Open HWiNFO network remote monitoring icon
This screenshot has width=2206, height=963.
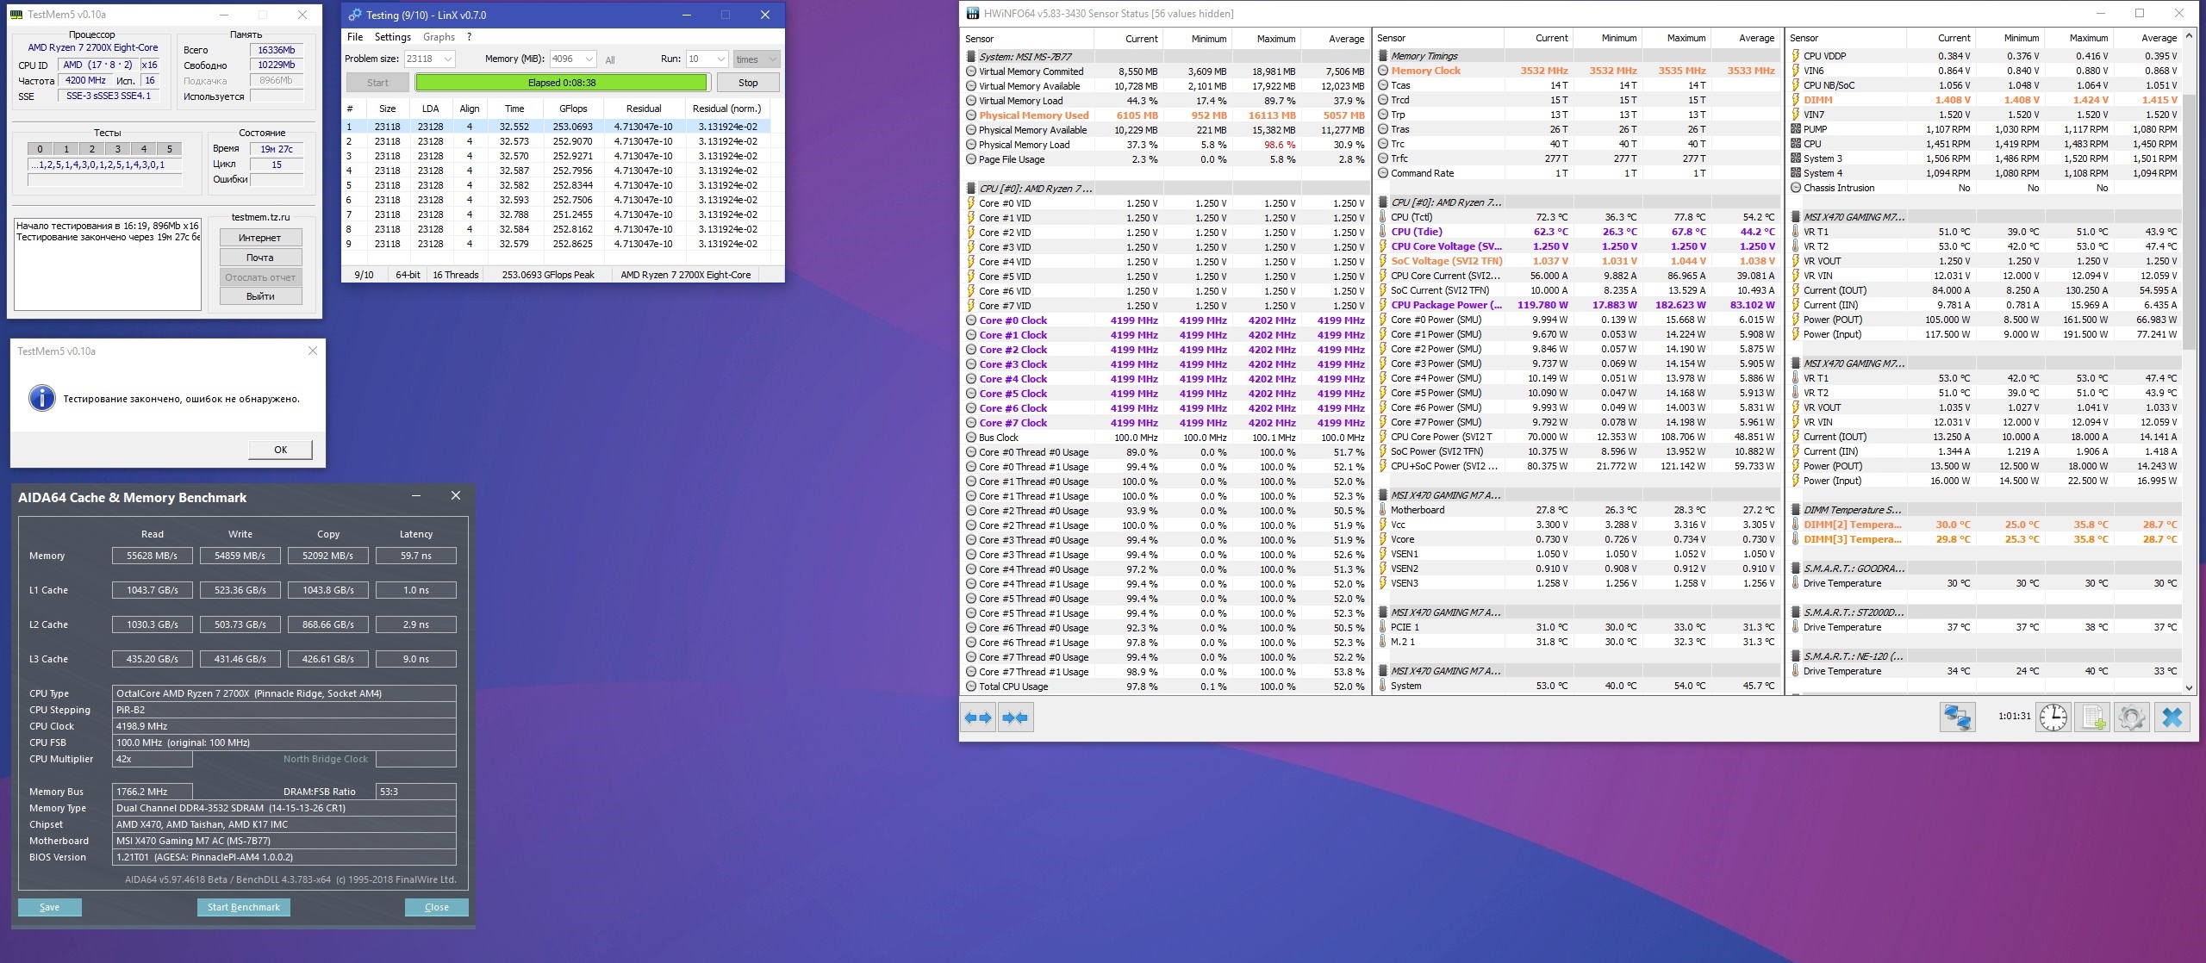click(1957, 718)
